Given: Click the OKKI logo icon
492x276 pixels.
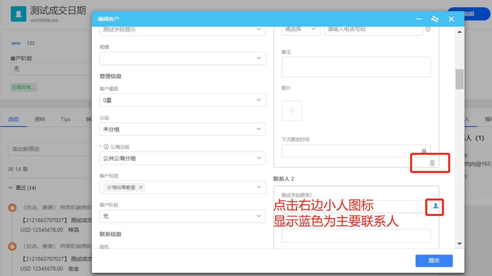Looking at the screenshot, I should click(16, 43).
